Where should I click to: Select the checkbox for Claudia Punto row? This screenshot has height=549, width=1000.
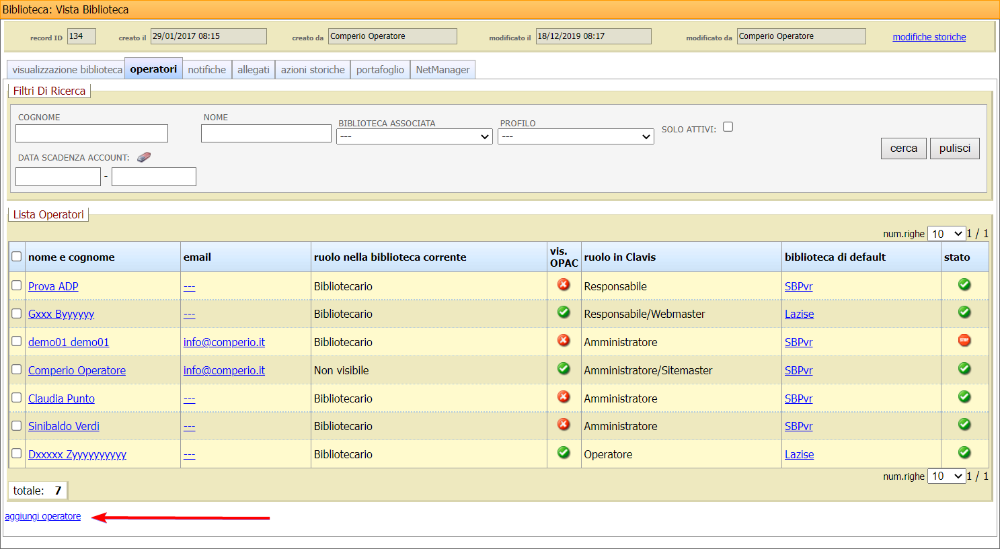tap(17, 398)
